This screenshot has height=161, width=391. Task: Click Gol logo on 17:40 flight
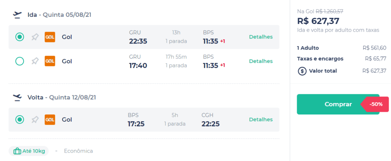[x=50, y=61]
